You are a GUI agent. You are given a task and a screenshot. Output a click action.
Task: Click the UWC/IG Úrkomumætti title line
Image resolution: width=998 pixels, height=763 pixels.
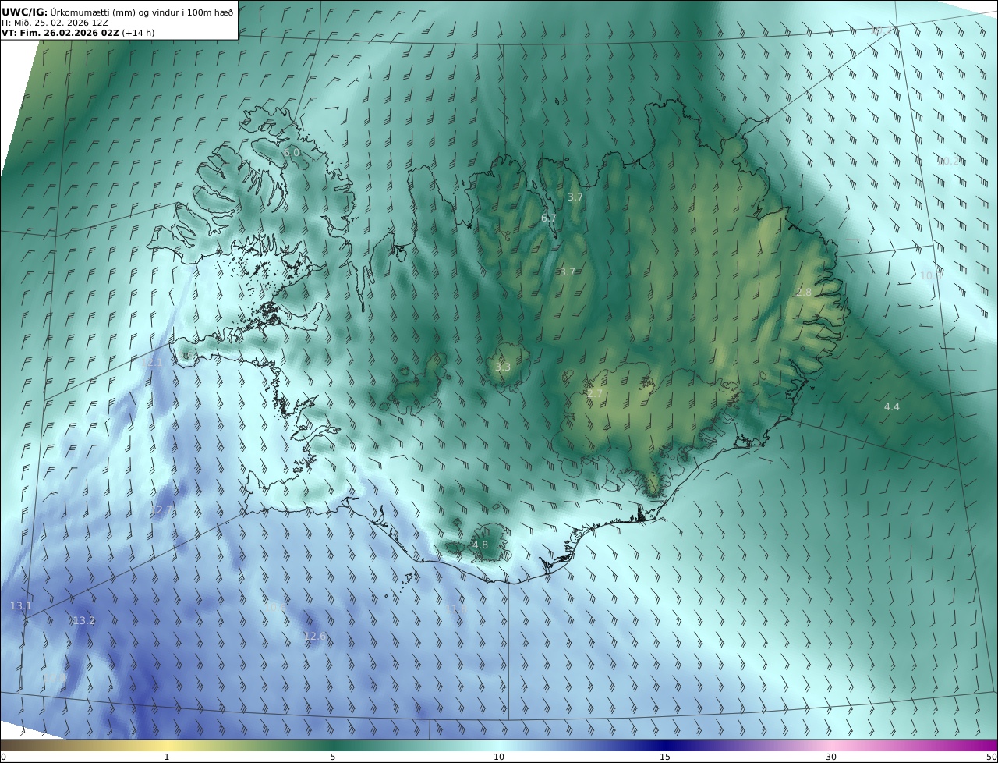tap(118, 12)
